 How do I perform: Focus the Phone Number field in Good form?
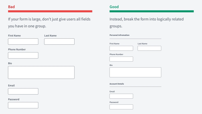[121, 59]
